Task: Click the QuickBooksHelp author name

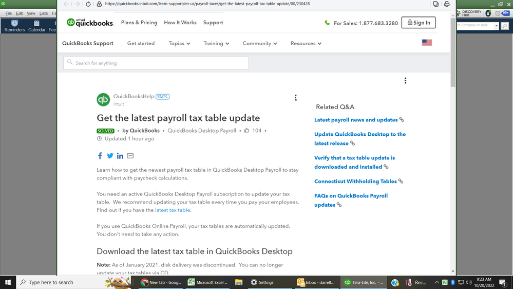Action: click(x=134, y=96)
